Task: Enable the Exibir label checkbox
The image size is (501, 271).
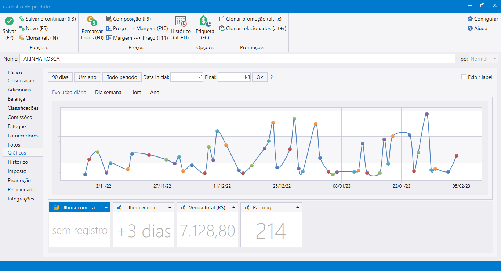Action: [x=464, y=77]
